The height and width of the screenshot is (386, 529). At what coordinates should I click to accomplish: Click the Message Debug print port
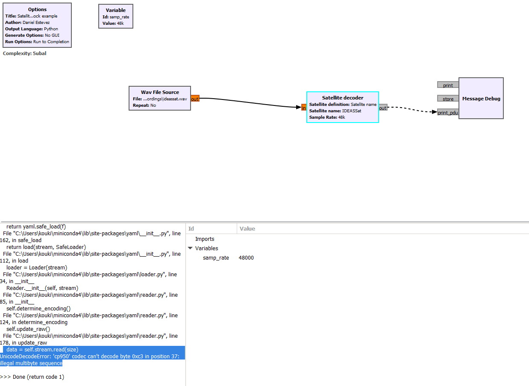tap(448, 85)
